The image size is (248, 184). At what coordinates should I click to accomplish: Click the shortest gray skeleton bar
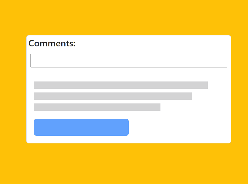97,107
